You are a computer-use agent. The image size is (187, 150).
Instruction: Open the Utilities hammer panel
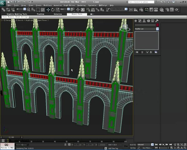pos(157,21)
